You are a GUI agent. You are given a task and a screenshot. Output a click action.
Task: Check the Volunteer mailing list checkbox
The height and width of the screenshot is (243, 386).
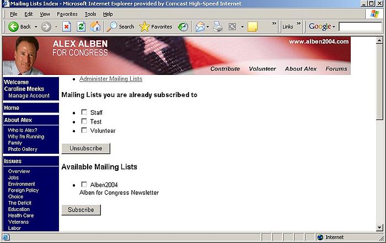point(84,130)
